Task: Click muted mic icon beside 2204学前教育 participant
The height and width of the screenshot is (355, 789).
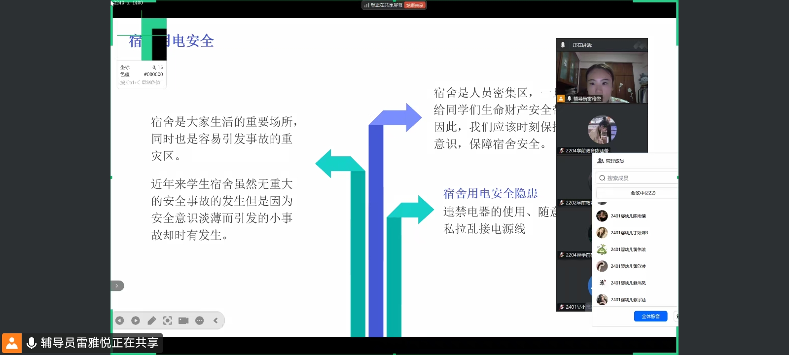Action: [562, 151]
